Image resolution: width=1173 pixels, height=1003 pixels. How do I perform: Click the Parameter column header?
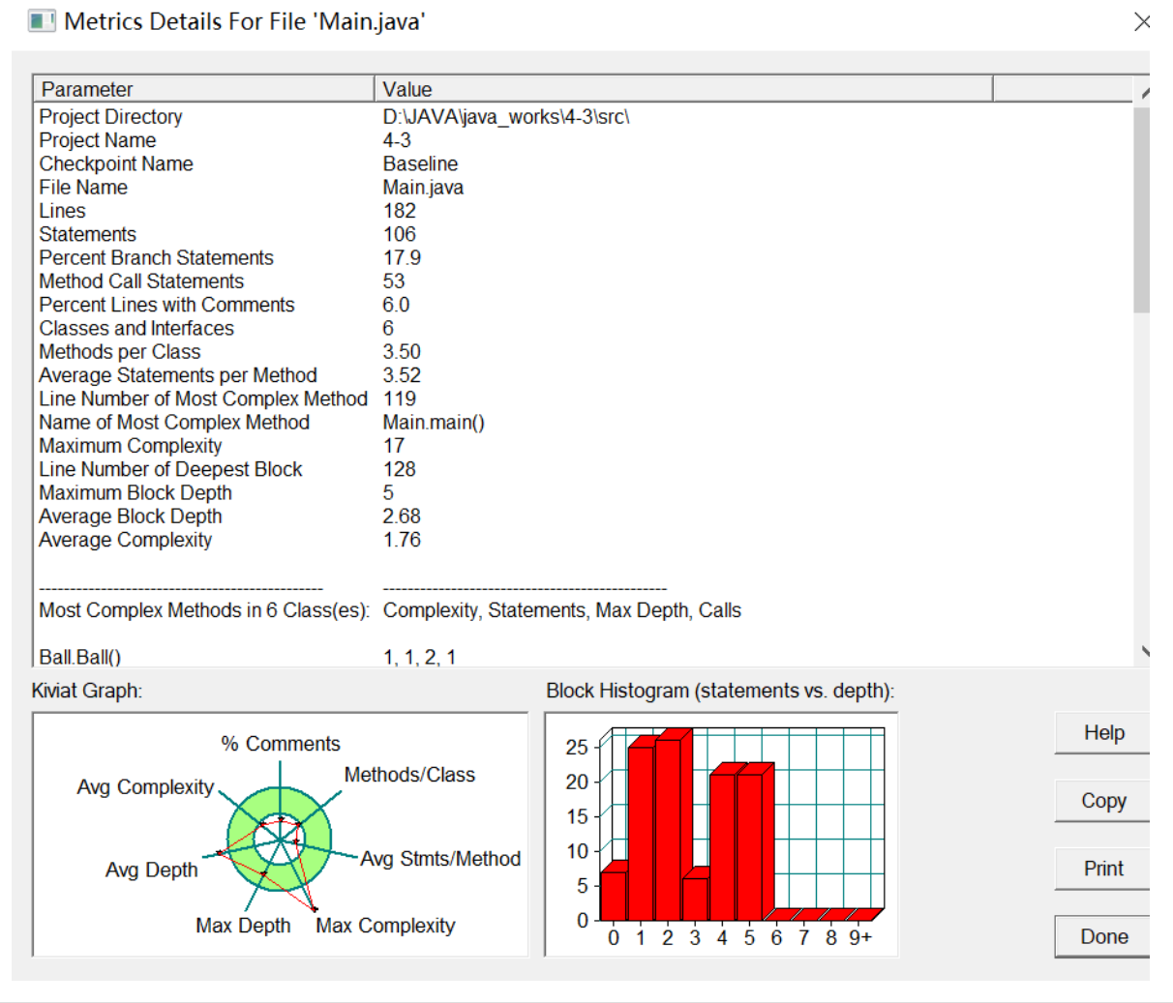click(x=204, y=89)
